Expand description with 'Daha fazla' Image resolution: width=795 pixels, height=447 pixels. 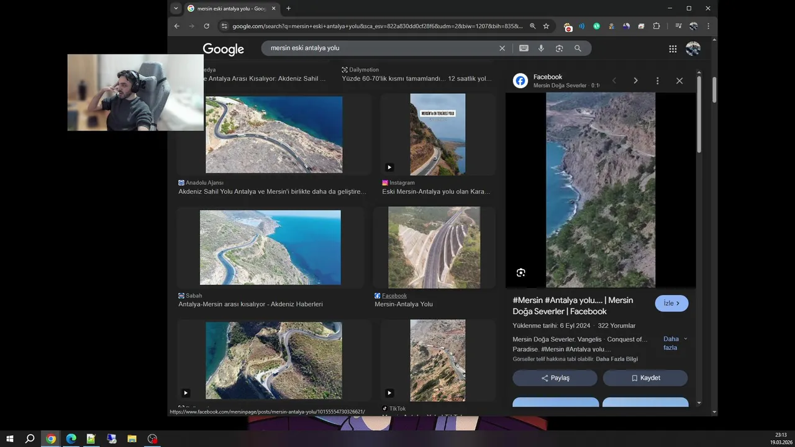click(x=675, y=343)
